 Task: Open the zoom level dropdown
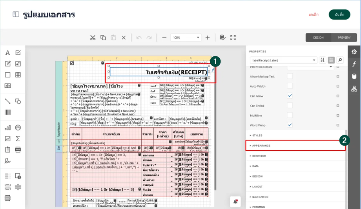[198, 38]
